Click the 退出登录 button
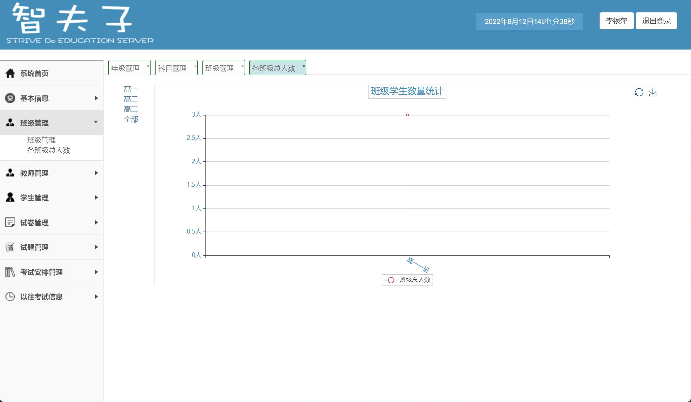The image size is (691, 402). point(656,21)
